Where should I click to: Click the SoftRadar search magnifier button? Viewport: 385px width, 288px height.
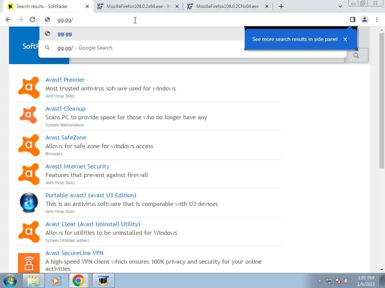point(356,55)
